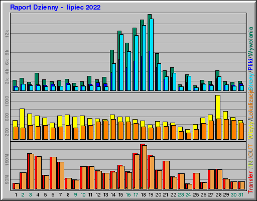This screenshot has height=201, width=257.
Task: Click the tallest red transfer bar for day 18
Action: pos(142,167)
